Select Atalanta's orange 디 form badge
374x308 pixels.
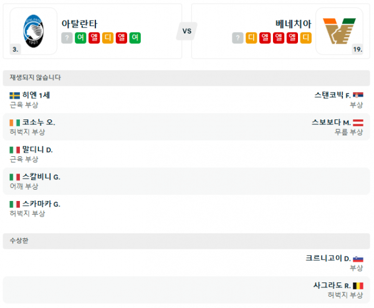click(108, 38)
